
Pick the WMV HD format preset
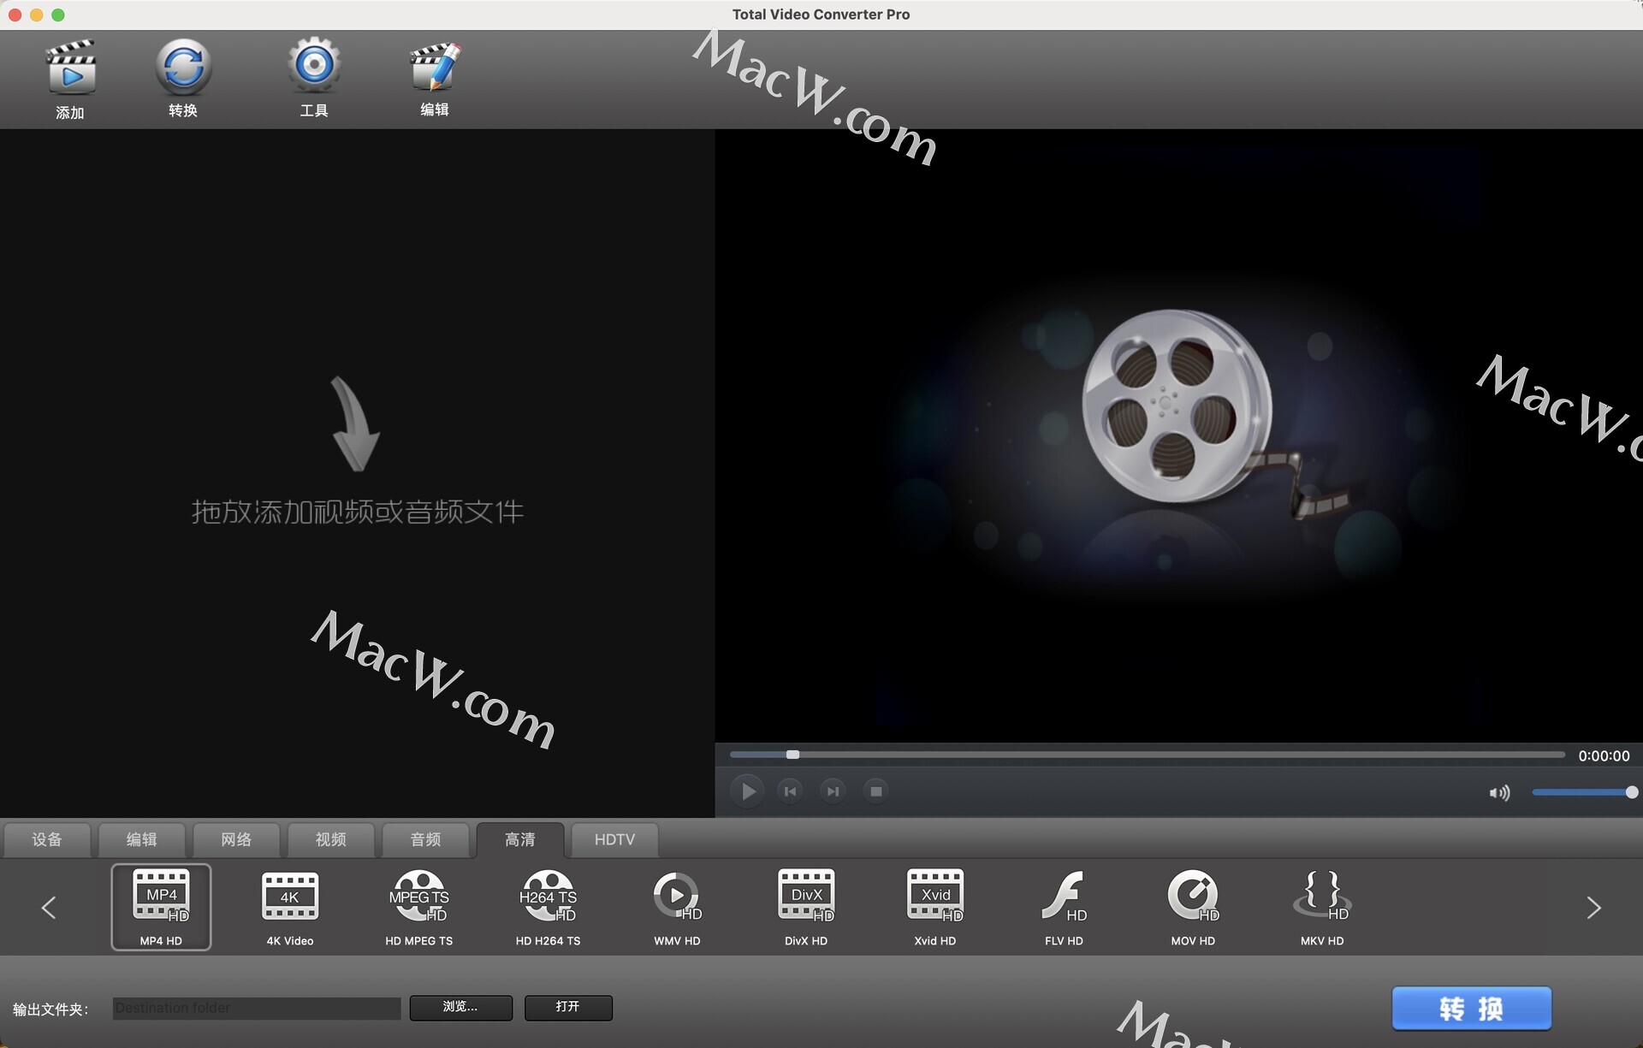(x=677, y=906)
